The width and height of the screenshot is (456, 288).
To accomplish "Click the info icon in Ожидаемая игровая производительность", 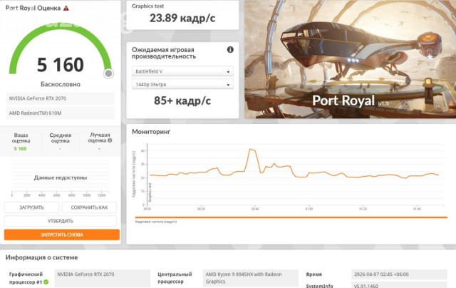I will click(230, 50).
